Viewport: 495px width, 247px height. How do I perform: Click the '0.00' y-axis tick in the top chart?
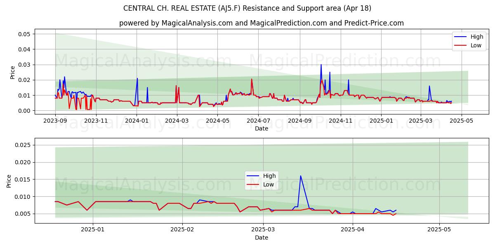click(x=25, y=111)
